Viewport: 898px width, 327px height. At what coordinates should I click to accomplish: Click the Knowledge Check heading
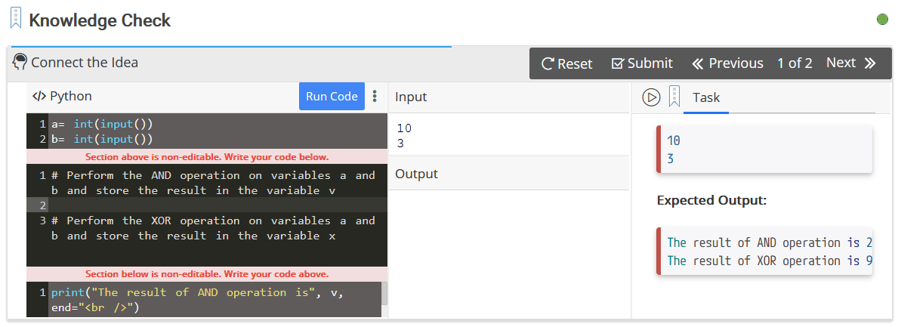click(x=100, y=20)
